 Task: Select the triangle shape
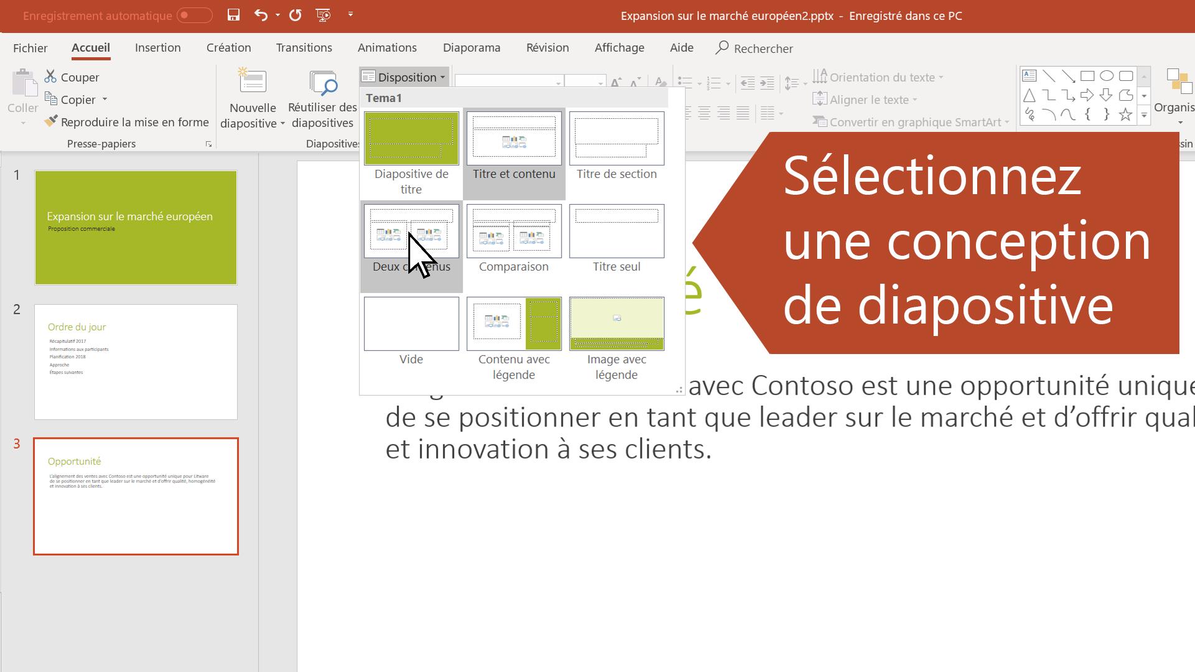[x=1029, y=95]
